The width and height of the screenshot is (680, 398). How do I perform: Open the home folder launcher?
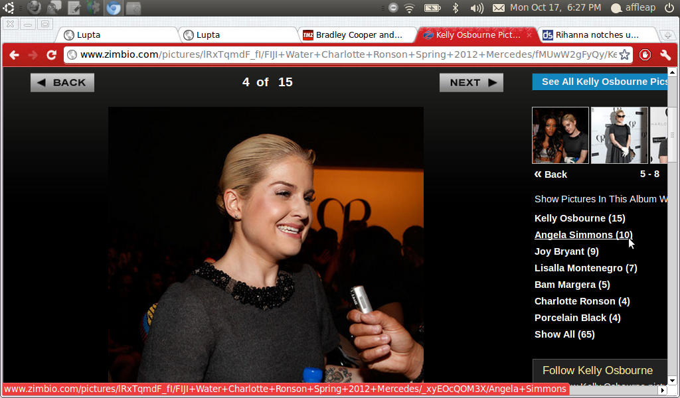click(x=133, y=8)
